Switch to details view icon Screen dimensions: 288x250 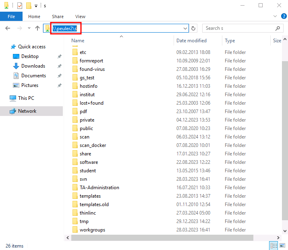click(273, 246)
